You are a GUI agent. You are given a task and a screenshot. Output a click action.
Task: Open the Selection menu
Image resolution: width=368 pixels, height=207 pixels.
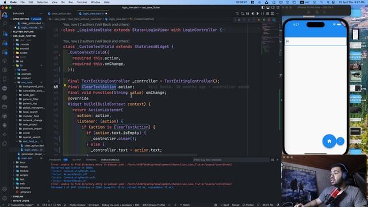tap(42, 2)
